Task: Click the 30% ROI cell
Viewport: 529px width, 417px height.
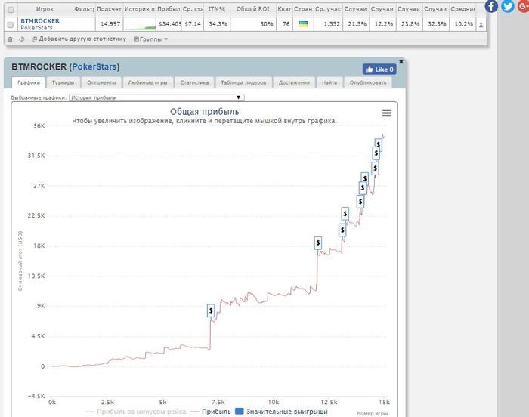Action: [x=253, y=24]
